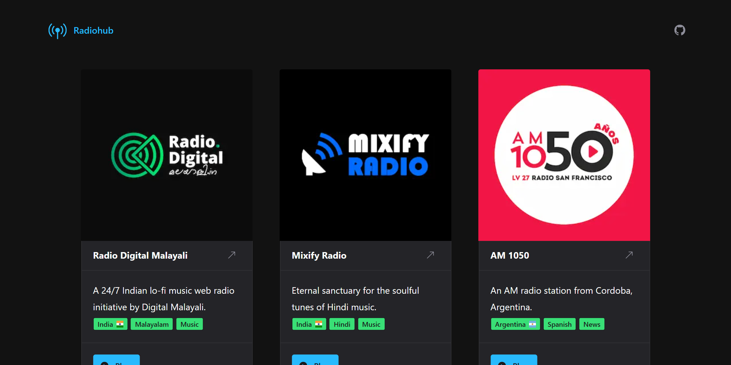This screenshot has width=731, height=365.
Task: Click Music tag on Radio Digital Malayali card
Action: pos(190,324)
